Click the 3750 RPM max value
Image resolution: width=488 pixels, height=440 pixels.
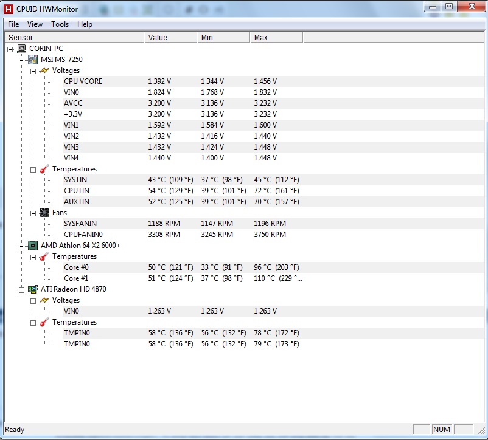pos(270,235)
